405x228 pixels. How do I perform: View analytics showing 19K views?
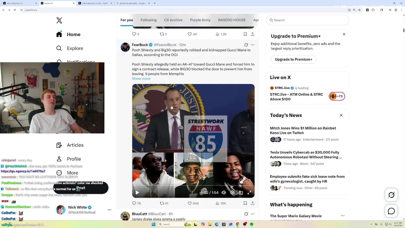[x=221, y=203]
